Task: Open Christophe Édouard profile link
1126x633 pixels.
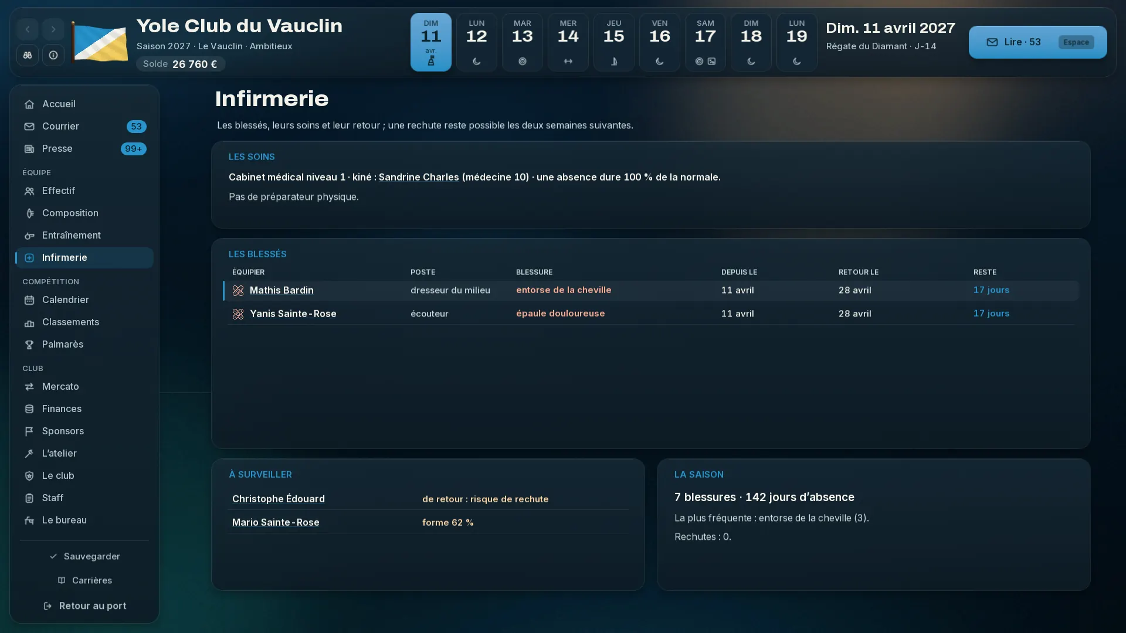Action: tap(279, 499)
